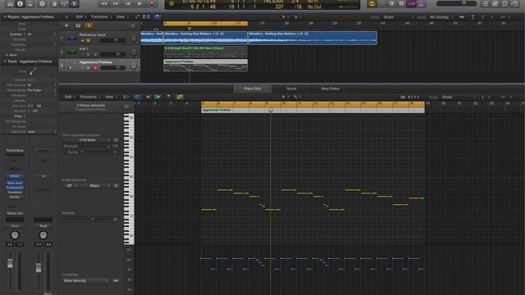Open the Apple Loops browser icon
525x295 pixels.
(x=505, y=3)
